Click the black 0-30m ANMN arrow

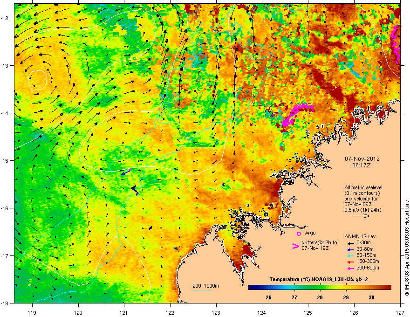click(350, 243)
